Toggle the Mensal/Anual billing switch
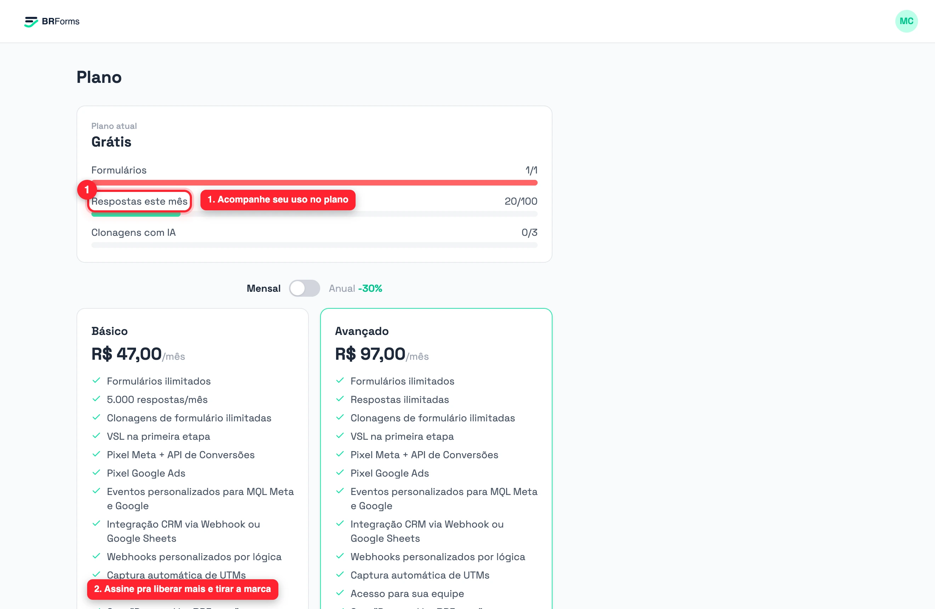The height and width of the screenshot is (609, 935). click(305, 288)
